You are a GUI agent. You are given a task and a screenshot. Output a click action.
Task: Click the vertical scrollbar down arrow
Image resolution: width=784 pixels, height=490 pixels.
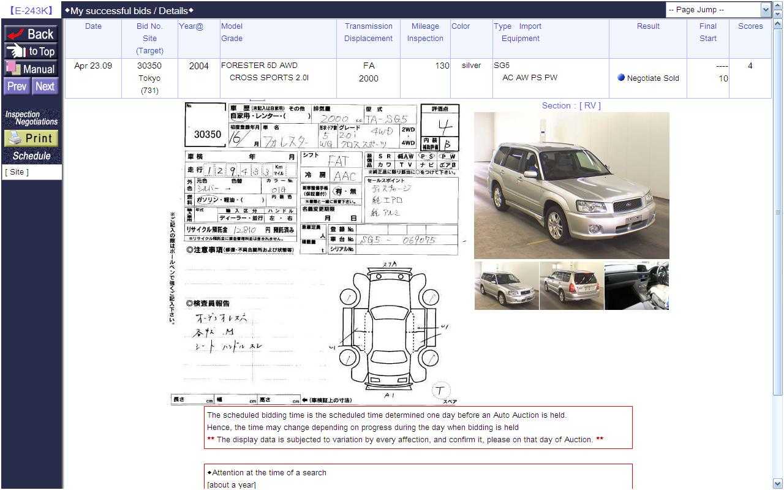click(778, 483)
